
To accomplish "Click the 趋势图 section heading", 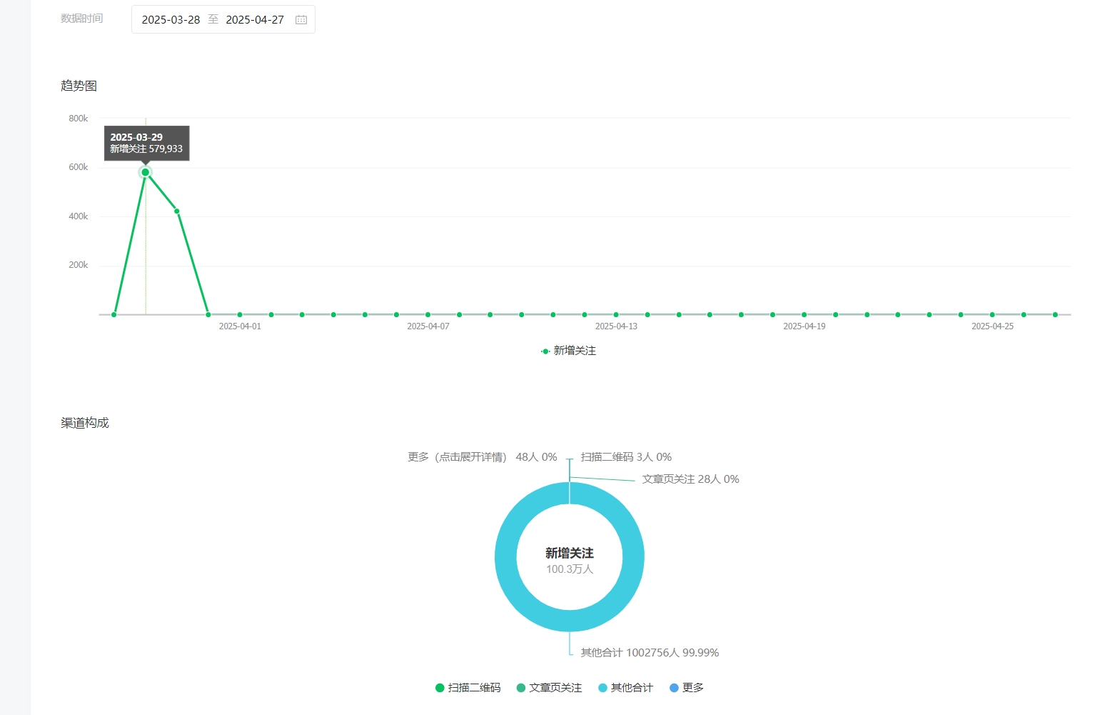I will (x=79, y=86).
